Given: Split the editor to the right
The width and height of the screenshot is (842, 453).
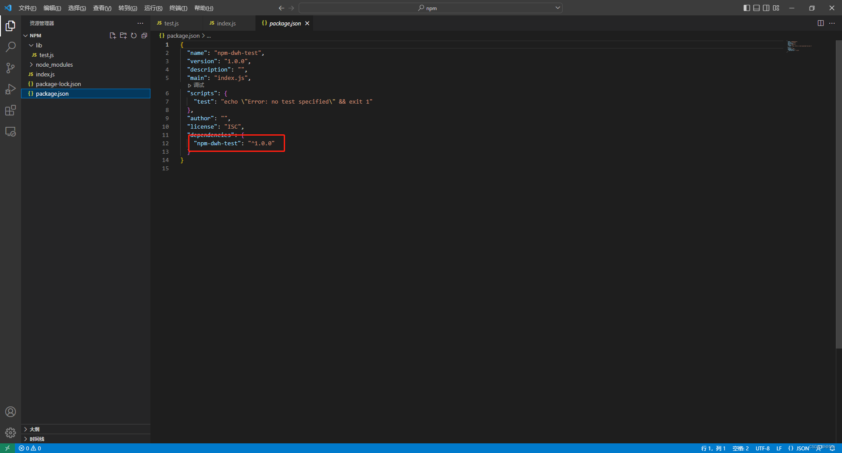Looking at the screenshot, I should pos(821,23).
